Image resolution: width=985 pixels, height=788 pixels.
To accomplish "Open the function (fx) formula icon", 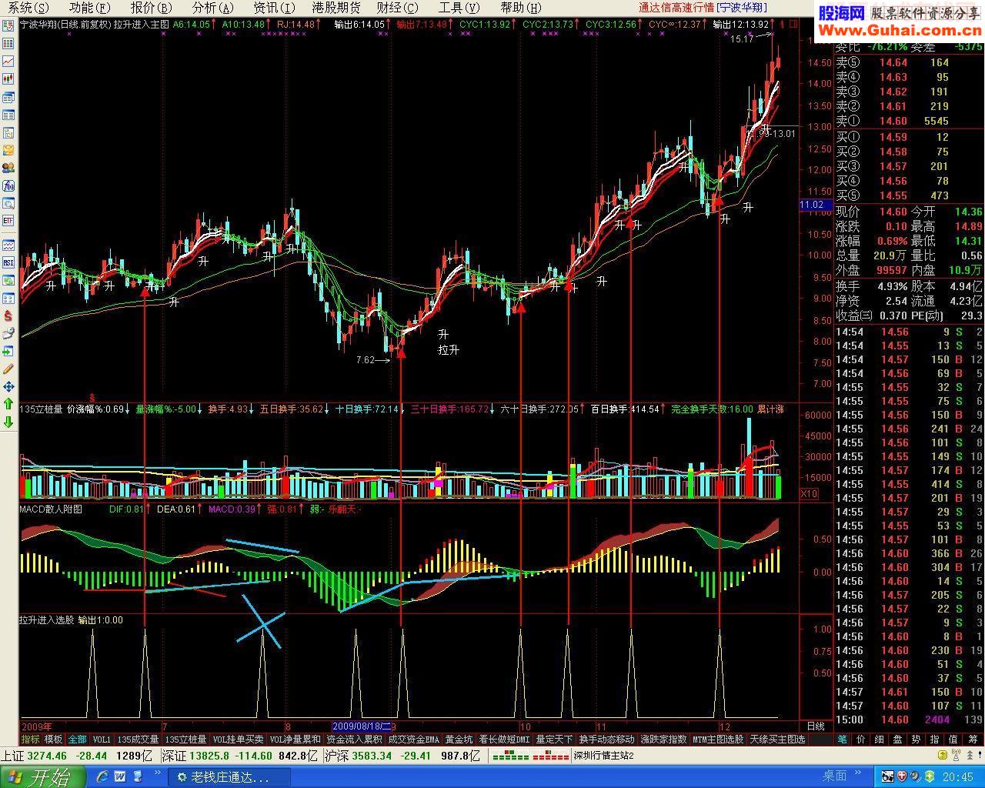I will click(x=8, y=185).
